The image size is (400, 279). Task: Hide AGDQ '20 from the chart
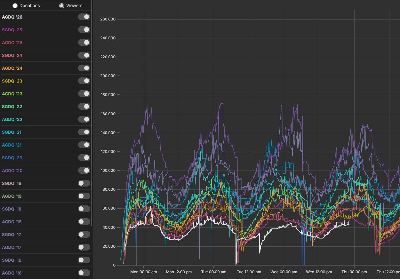tap(84, 171)
